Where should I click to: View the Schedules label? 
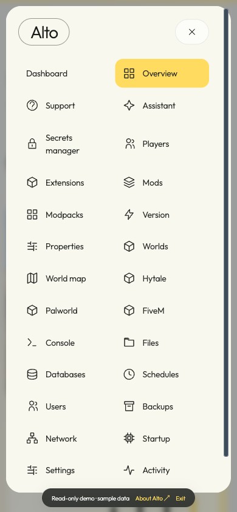coord(160,374)
